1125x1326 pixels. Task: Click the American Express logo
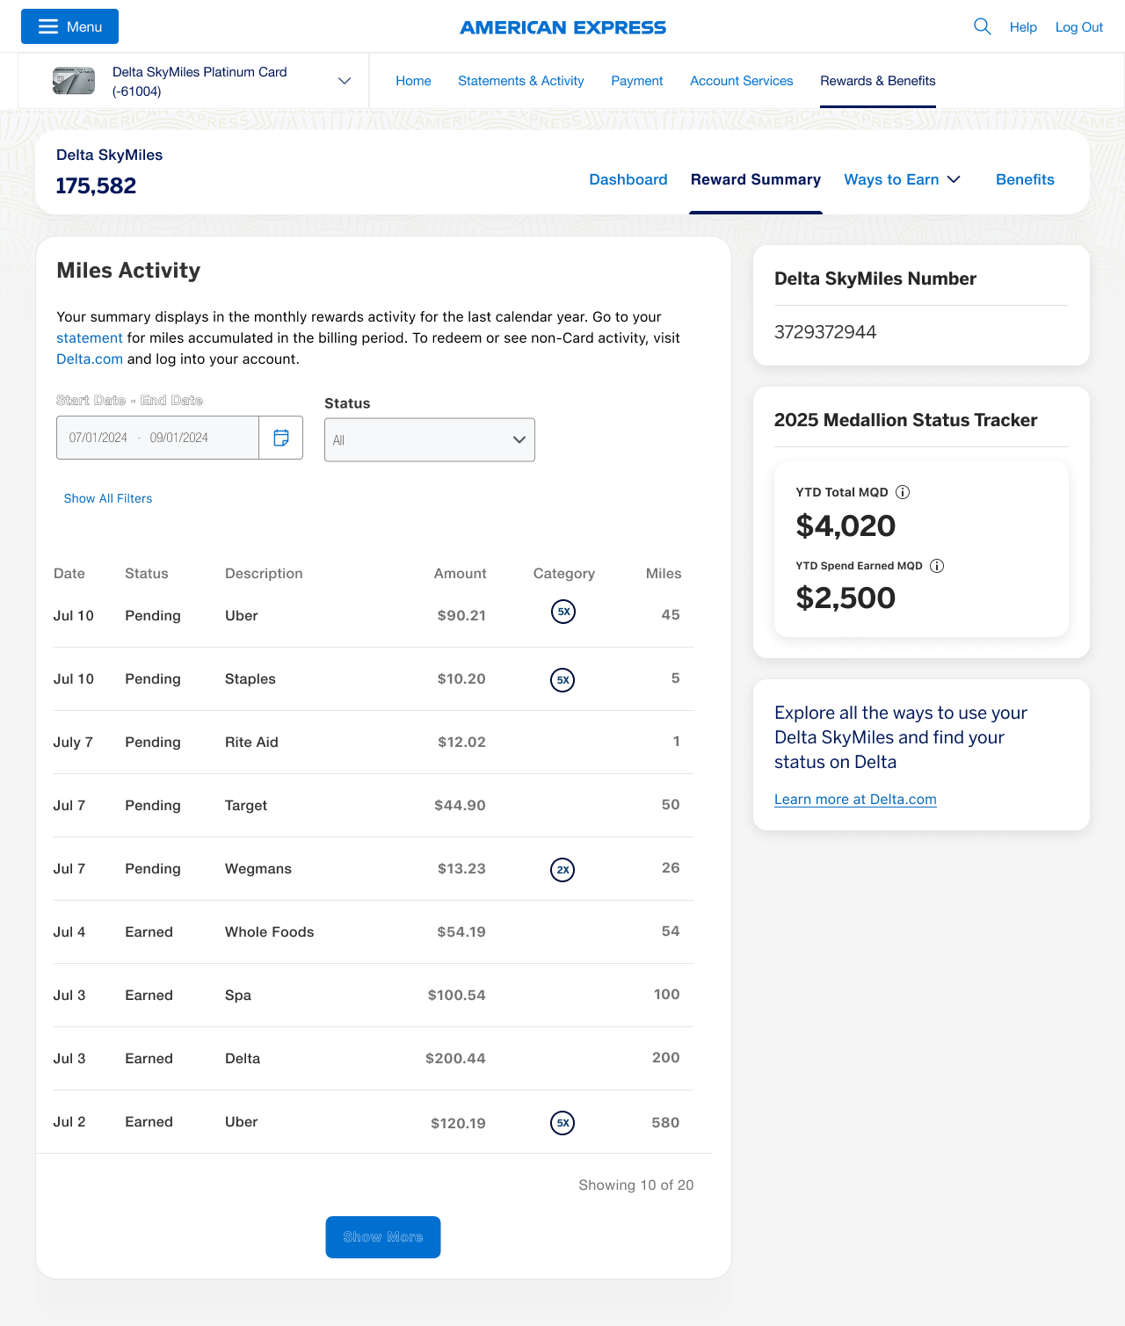562,27
